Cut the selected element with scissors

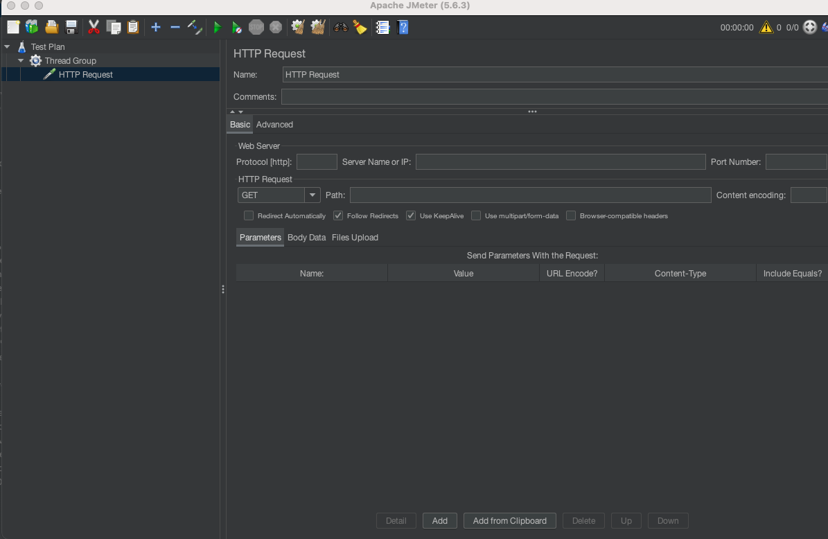point(94,27)
